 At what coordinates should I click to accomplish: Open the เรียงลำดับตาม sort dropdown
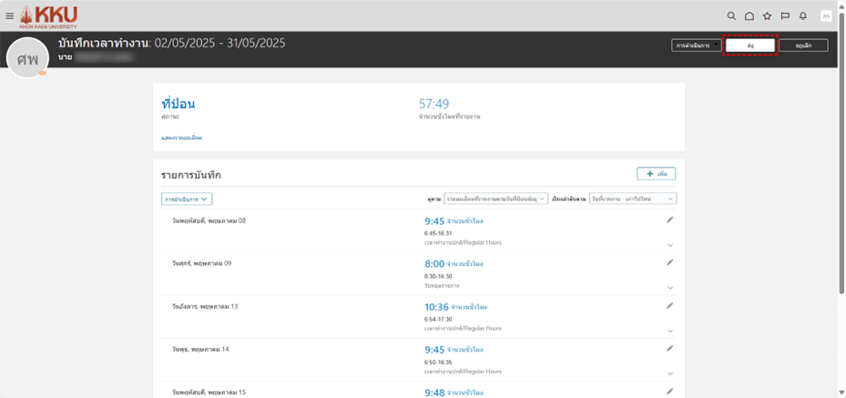point(632,199)
